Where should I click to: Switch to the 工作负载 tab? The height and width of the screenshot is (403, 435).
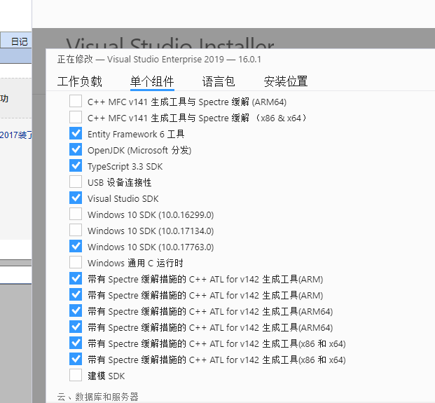click(x=80, y=81)
